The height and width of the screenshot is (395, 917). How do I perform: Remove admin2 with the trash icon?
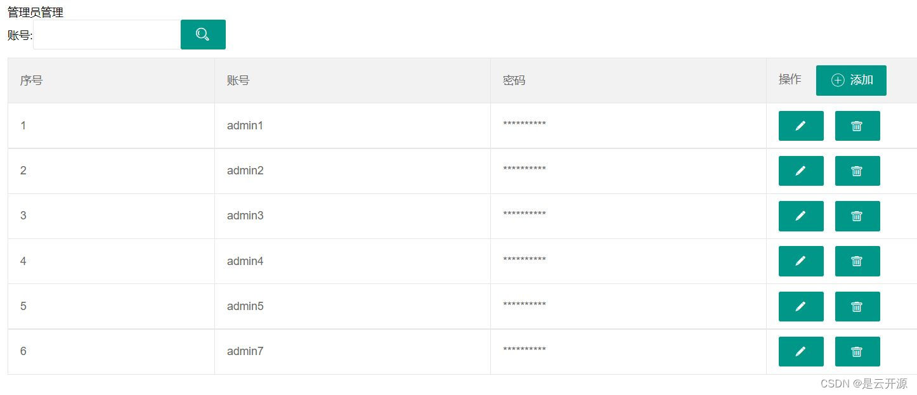point(857,171)
